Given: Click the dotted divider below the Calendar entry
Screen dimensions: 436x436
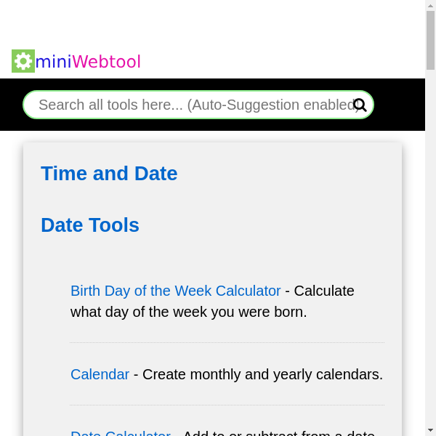Looking at the screenshot, I should 227,405.
